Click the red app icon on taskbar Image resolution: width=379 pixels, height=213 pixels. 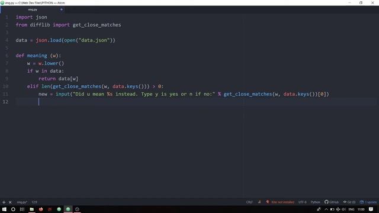[50, 209]
